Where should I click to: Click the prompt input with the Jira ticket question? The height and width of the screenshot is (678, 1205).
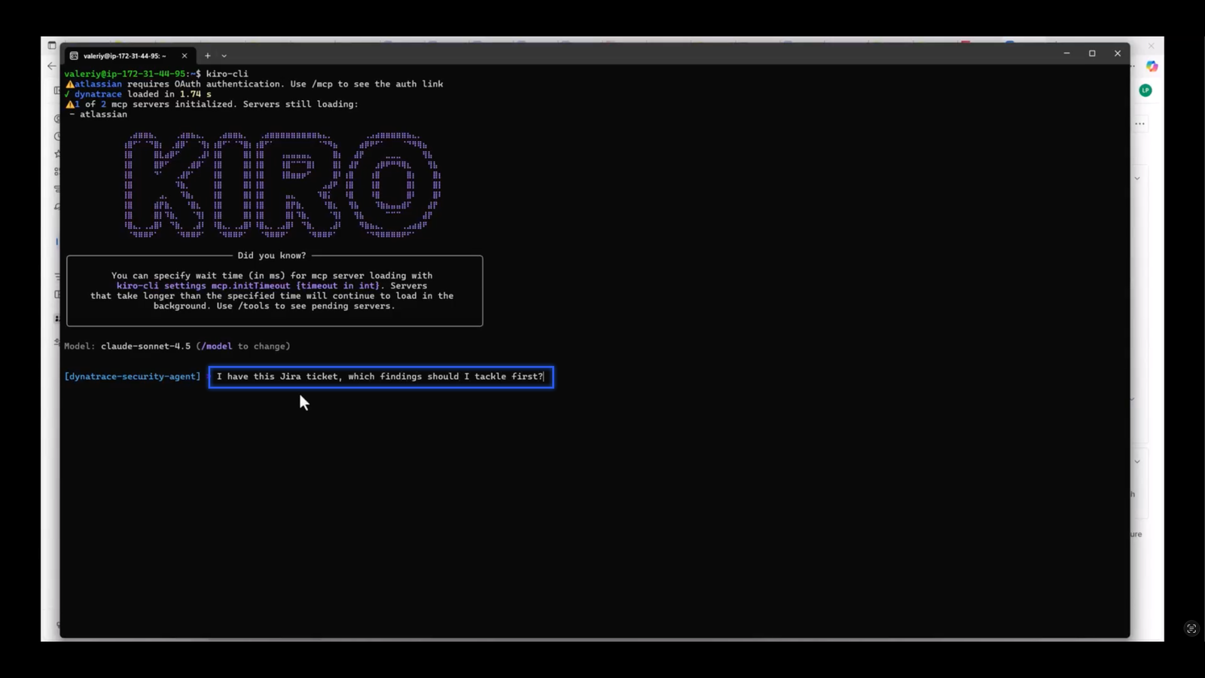click(x=381, y=377)
